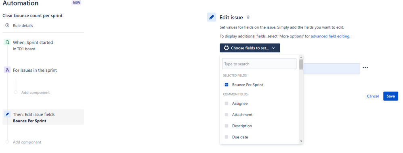Click the NEW badge beside Automation
403x153 pixels.
[77, 3]
